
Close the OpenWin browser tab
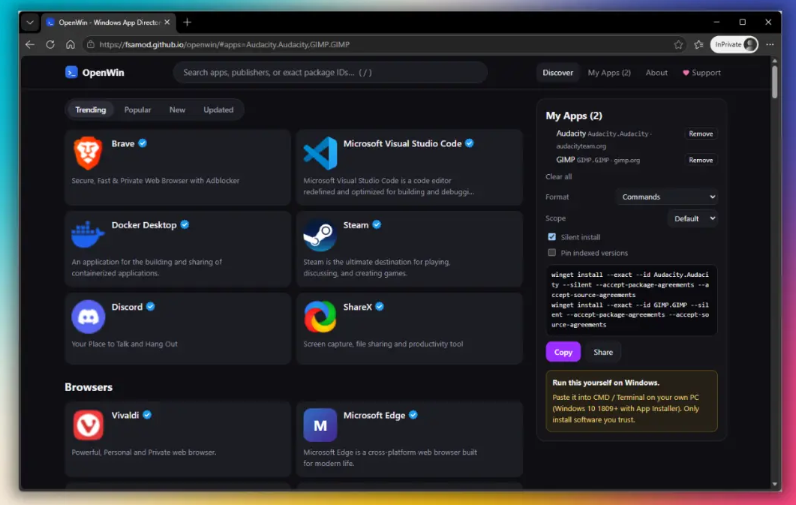click(167, 23)
